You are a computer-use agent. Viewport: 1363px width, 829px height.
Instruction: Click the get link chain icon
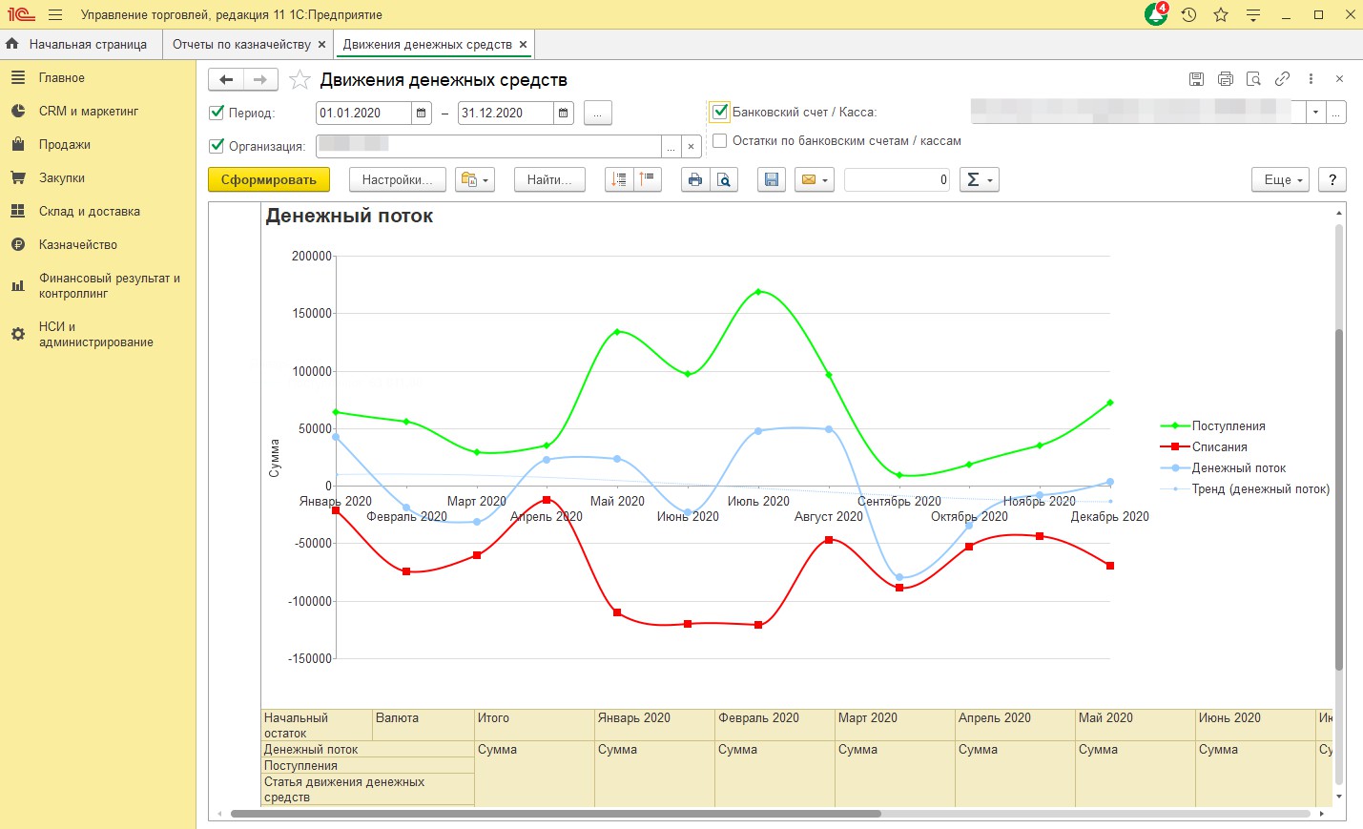point(1282,79)
